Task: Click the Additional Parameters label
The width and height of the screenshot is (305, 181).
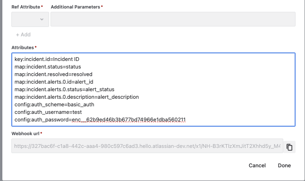Action: (76, 7)
